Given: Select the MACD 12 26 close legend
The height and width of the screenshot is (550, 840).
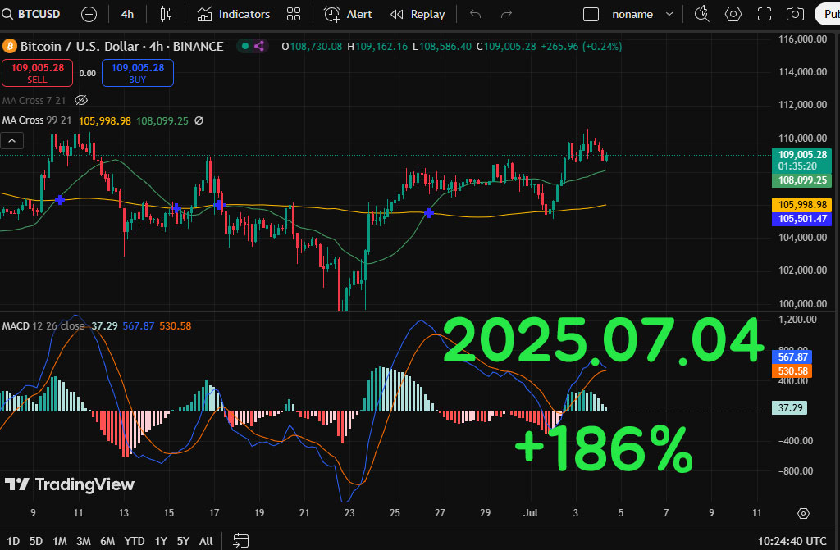Looking at the screenshot, I should pyautogui.click(x=43, y=325).
